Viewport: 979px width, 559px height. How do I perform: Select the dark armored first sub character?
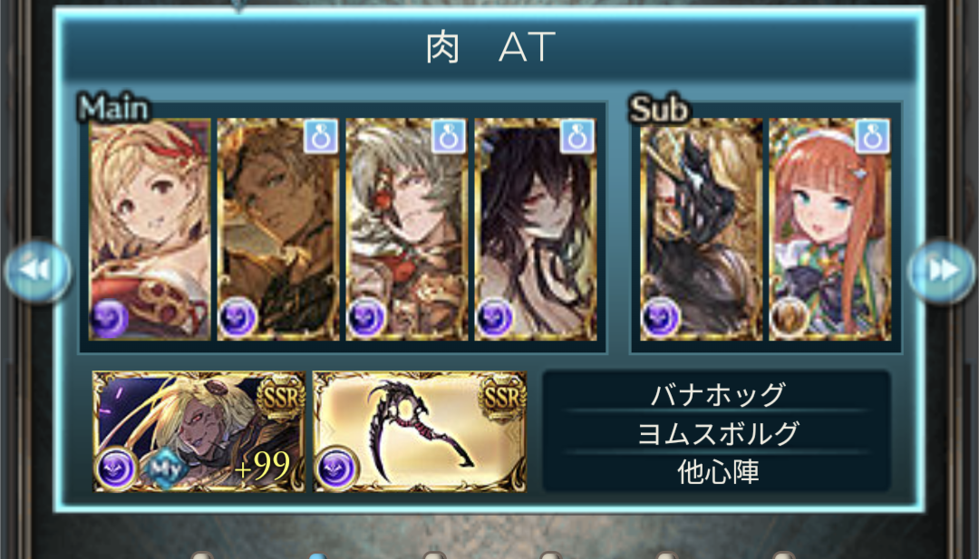point(701,229)
